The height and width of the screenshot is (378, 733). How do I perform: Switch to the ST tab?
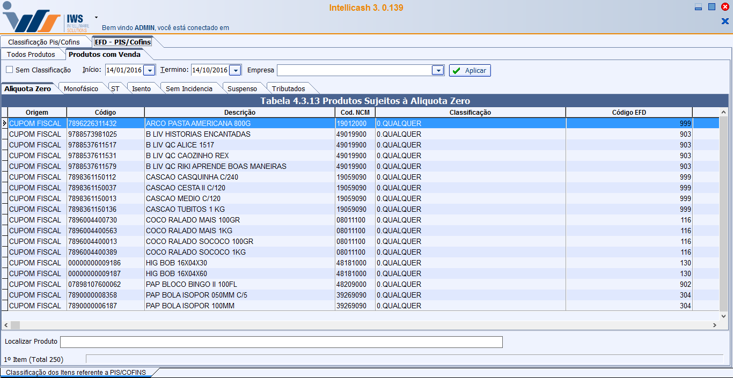pyautogui.click(x=115, y=88)
